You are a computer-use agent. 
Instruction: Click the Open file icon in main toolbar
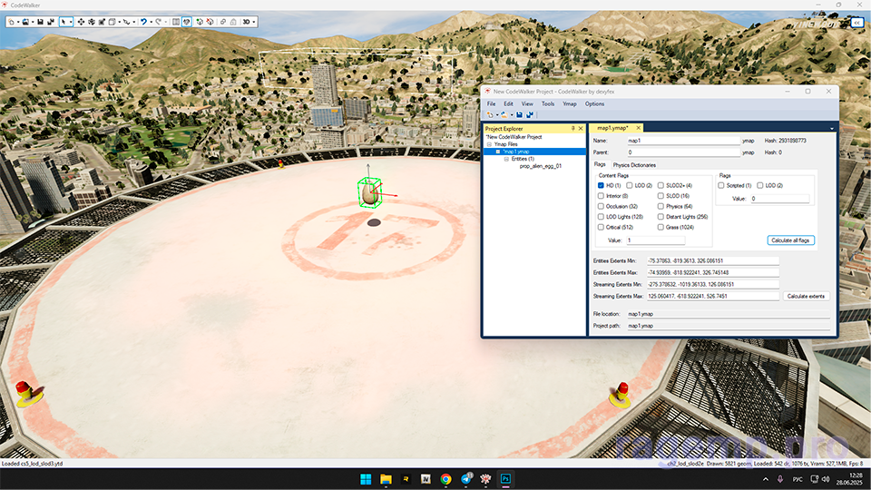[x=25, y=22]
